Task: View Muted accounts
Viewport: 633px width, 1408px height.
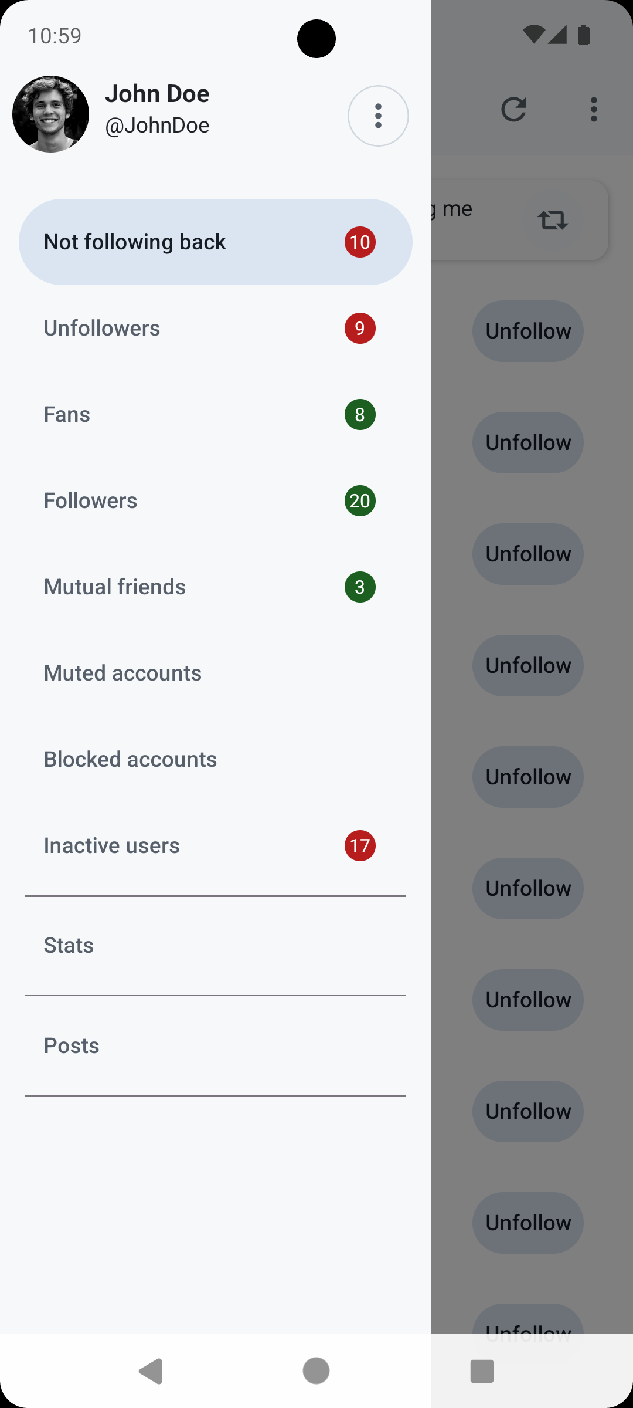Action: tap(216, 673)
